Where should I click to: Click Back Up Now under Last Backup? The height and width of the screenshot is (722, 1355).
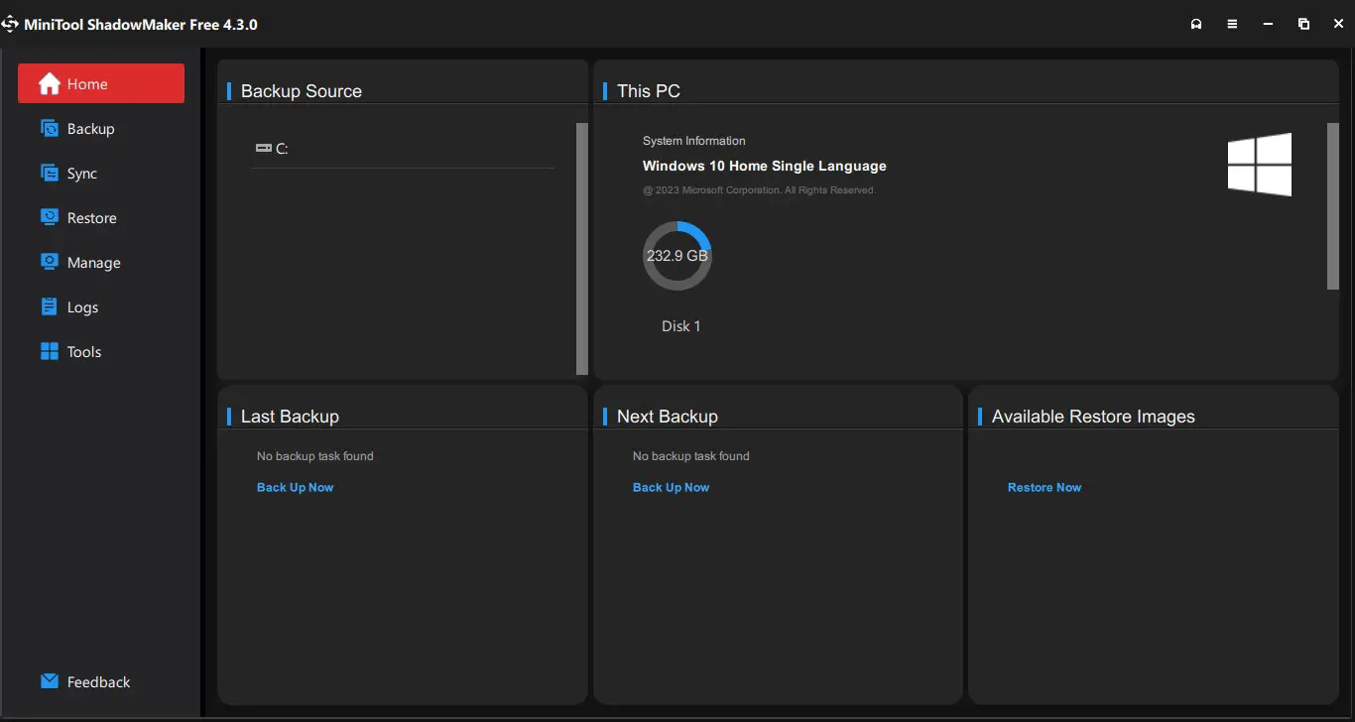click(295, 487)
